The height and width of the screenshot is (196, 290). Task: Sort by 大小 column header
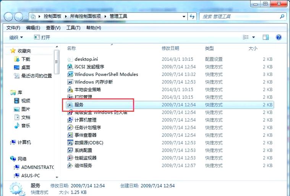253,48
